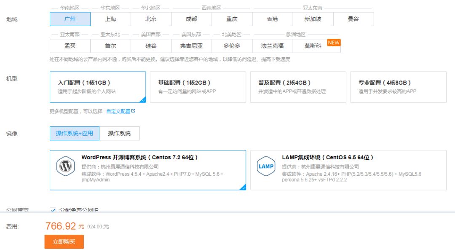Click the 立即购买 button
The image size is (455, 252).
pos(64,241)
